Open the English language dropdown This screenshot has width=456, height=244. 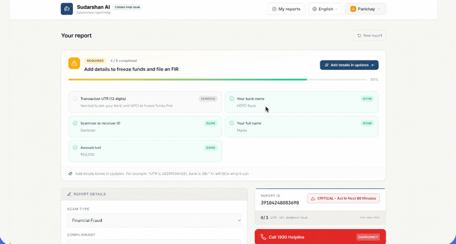click(x=325, y=9)
